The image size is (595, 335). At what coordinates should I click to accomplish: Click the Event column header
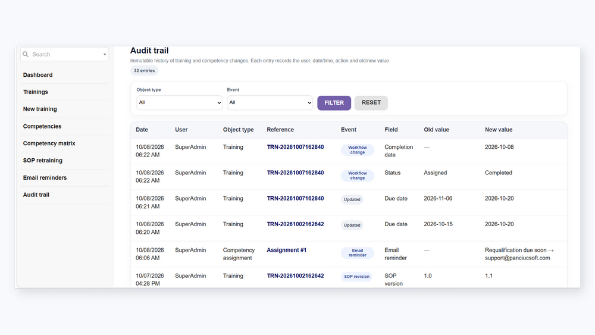(x=348, y=130)
